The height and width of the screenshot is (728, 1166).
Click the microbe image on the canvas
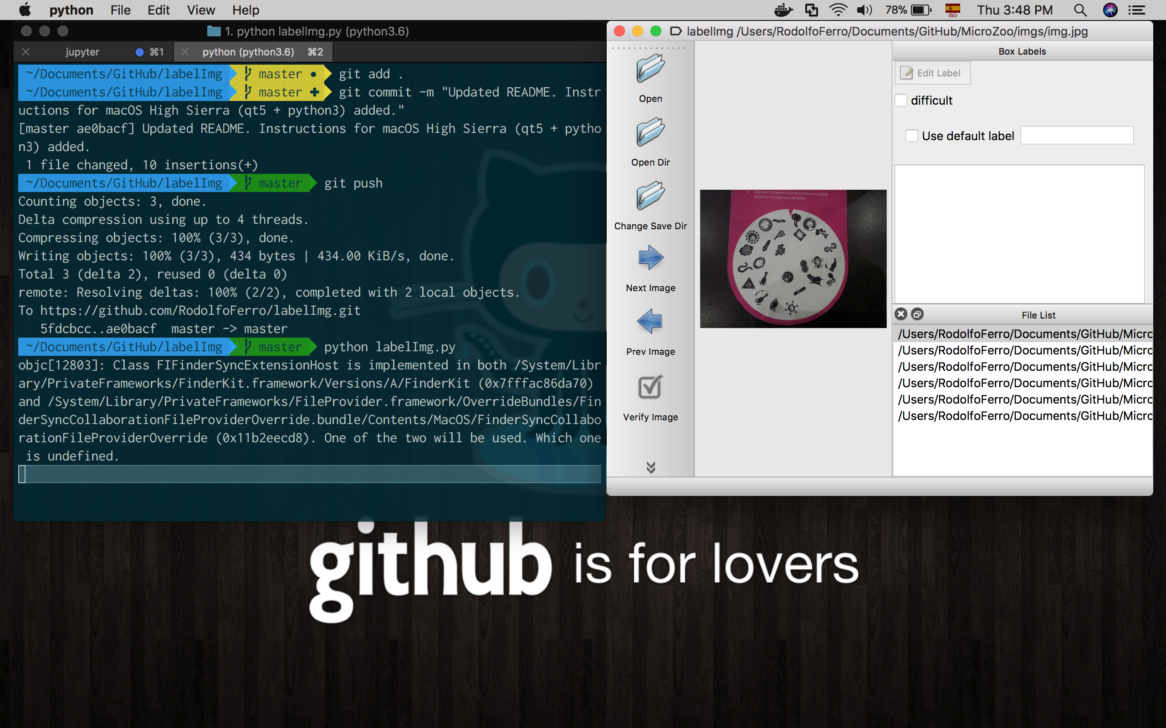click(x=793, y=259)
